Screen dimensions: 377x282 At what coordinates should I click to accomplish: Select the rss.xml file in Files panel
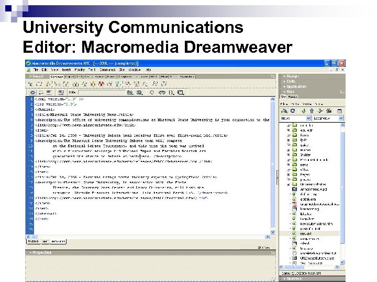pos(306,233)
